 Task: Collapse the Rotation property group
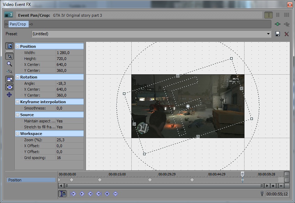17,77
